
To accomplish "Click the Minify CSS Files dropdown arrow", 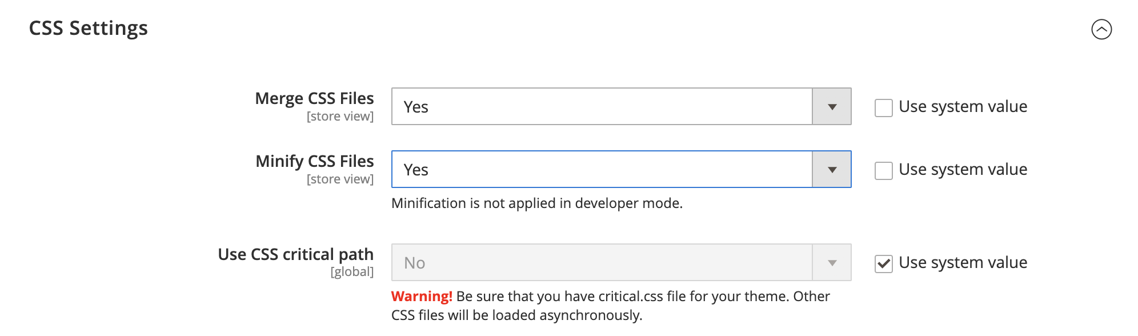I will click(x=832, y=170).
